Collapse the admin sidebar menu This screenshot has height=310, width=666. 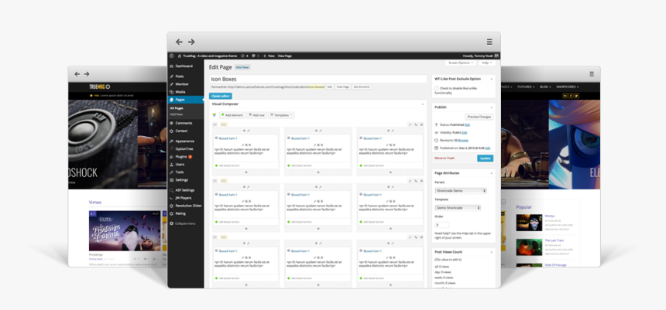point(185,223)
